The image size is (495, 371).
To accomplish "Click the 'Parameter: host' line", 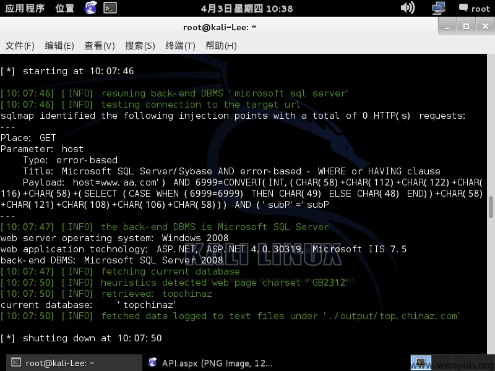I will point(42,149).
